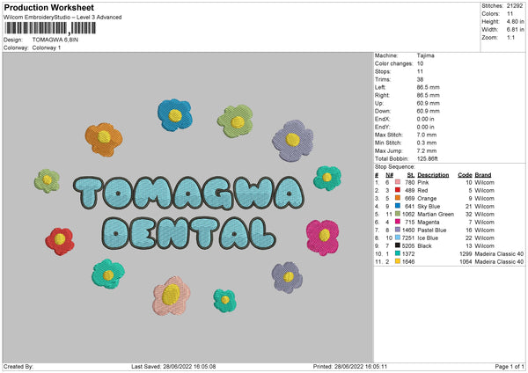Choose the Black thread swatch

point(398,245)
